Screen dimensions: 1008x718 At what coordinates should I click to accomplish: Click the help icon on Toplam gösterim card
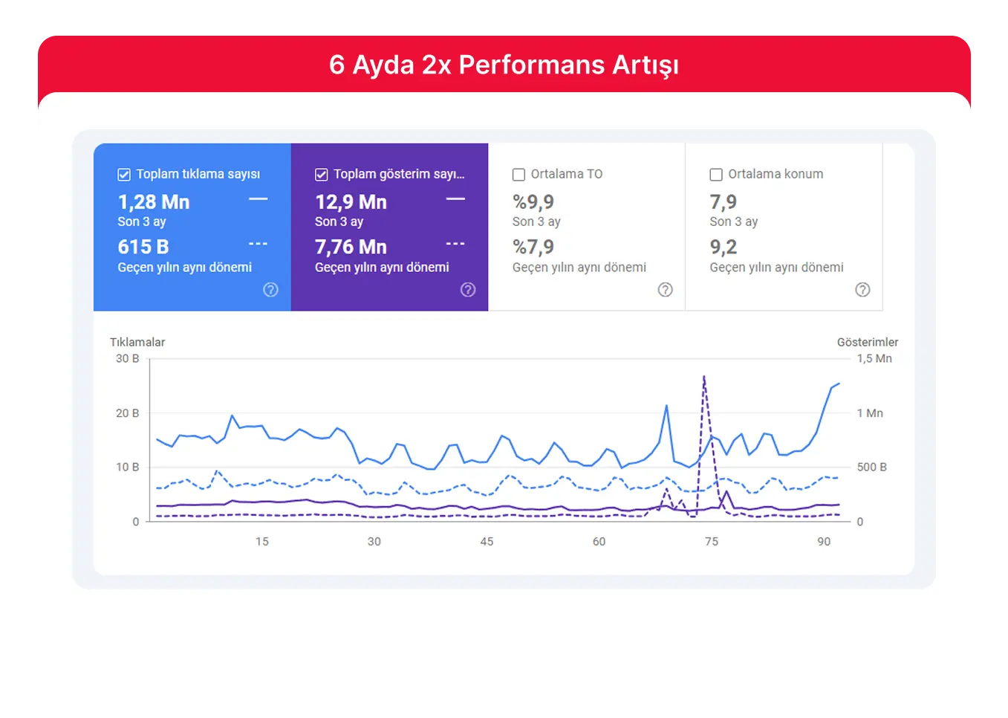pyautogui.click(x=468, y=290)
